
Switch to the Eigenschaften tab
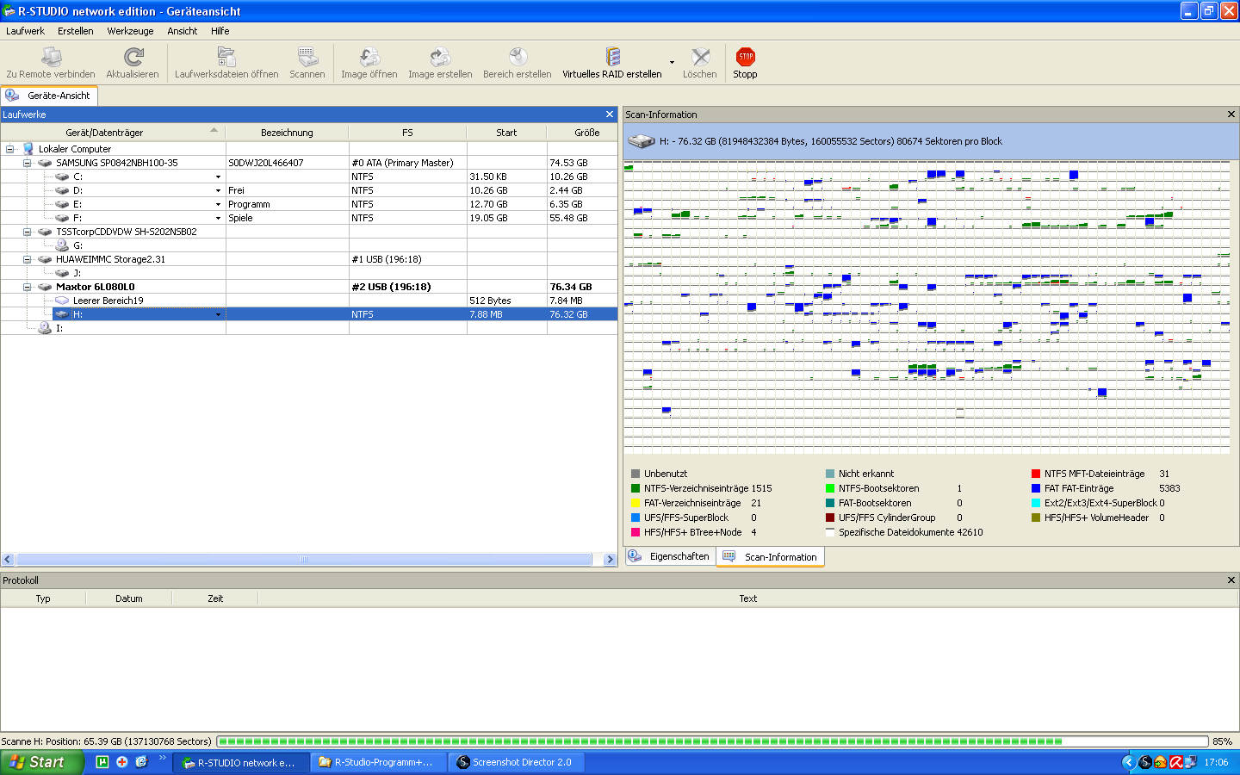pyautogui.click(x=669, y=557)
